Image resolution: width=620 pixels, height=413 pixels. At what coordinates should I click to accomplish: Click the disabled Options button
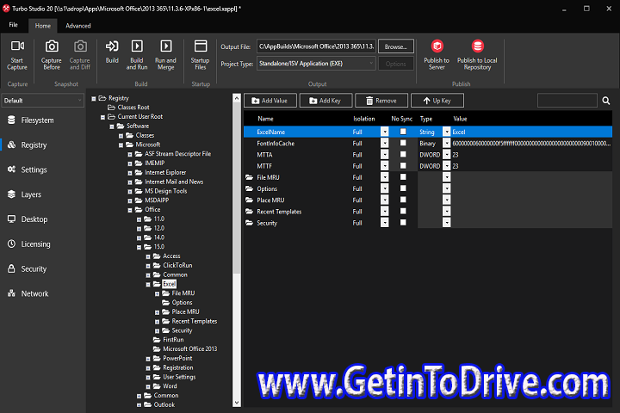pos(396,64)
